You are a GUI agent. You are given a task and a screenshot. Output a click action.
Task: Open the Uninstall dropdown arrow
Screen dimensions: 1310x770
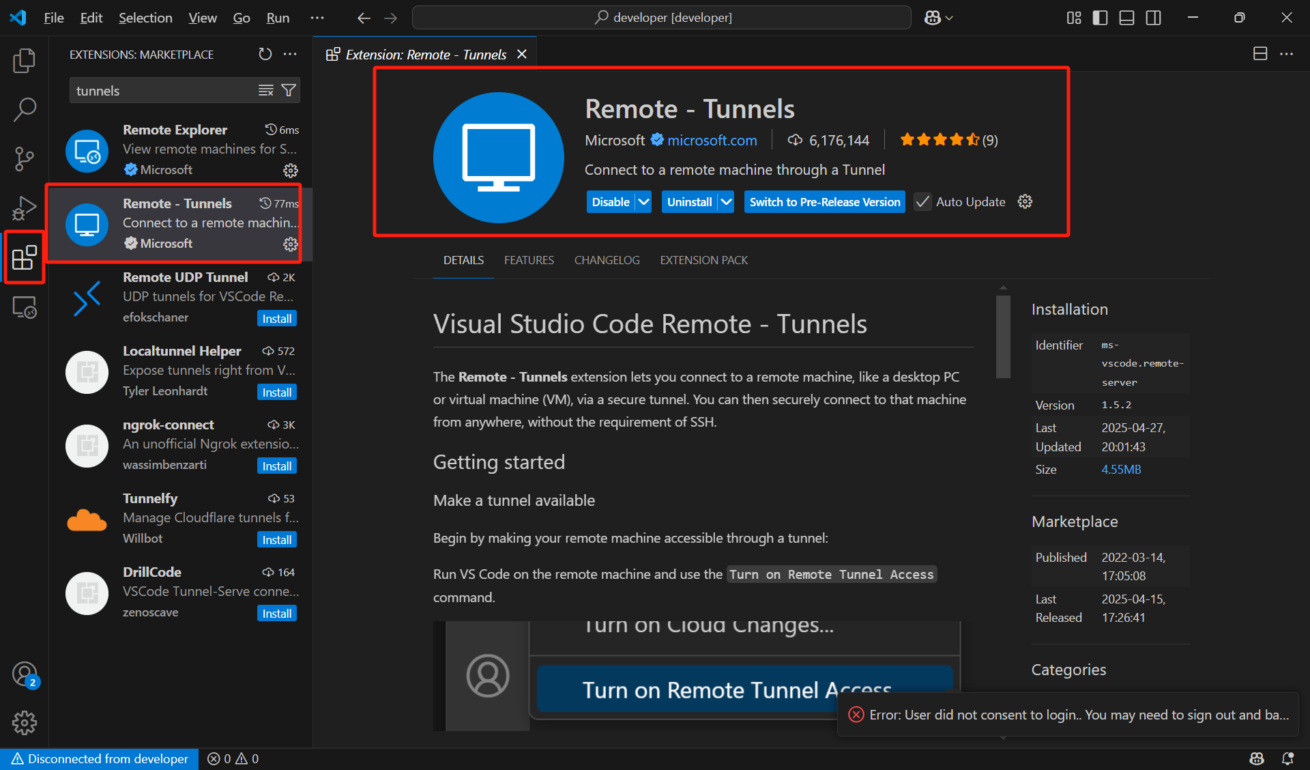point(725,201)
